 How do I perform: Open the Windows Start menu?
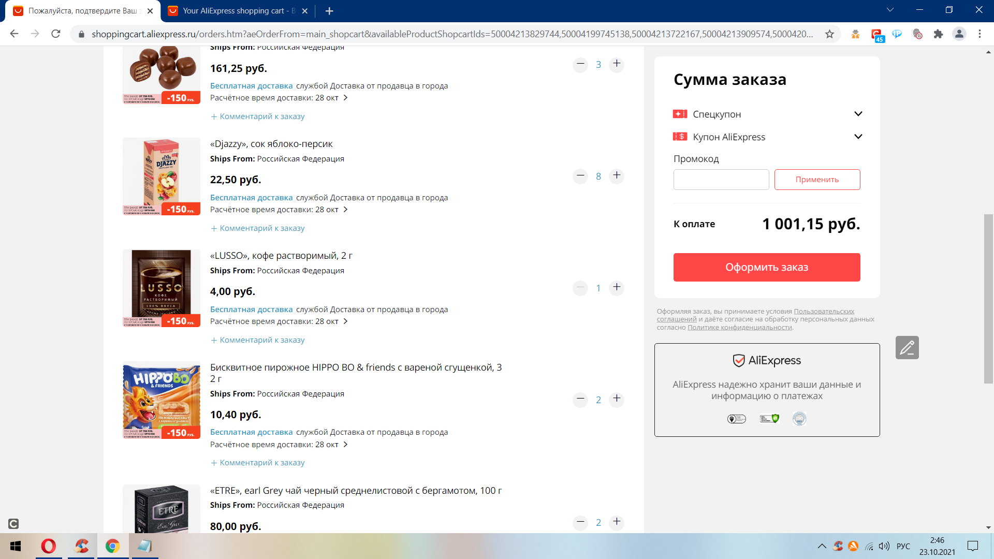click(x=16, y=546)
